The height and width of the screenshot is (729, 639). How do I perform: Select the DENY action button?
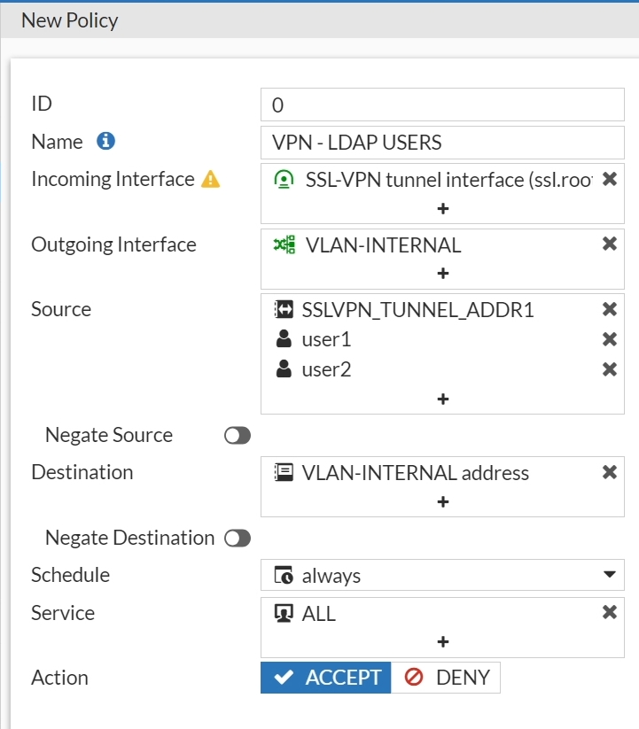coord(446,678)
